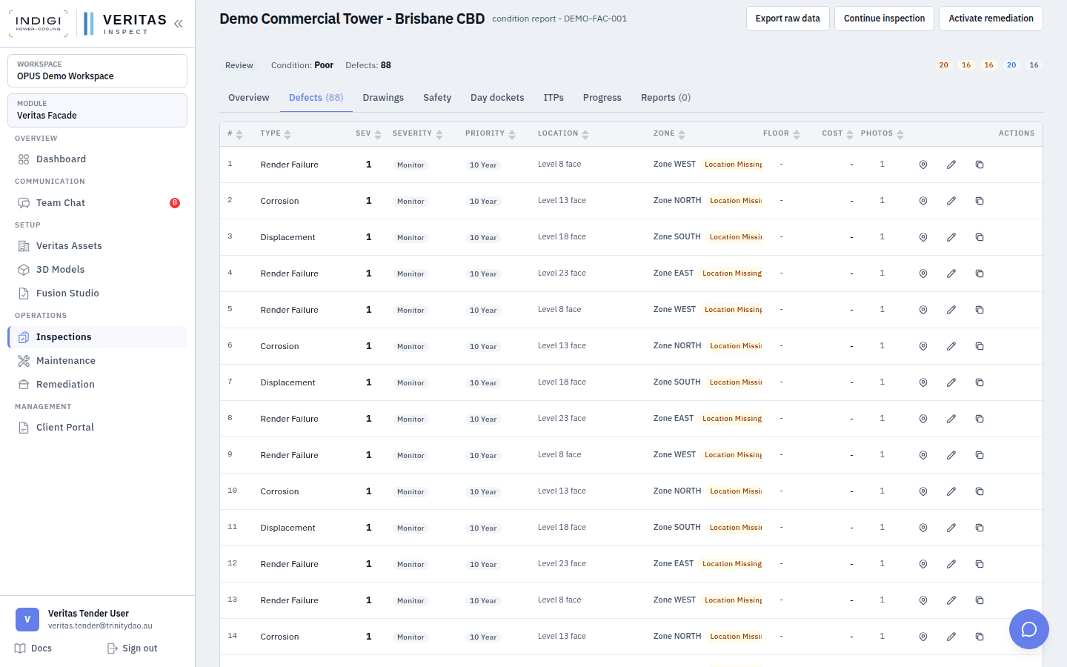
Task: Click Export raw data button
Action: (788, 19)
